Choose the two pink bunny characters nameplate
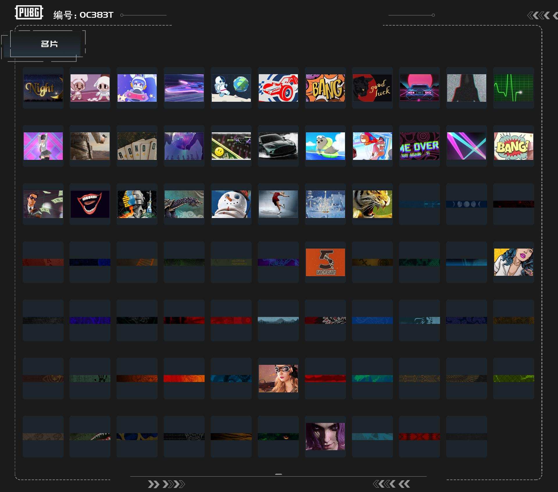The image size is (558, 492). 90,88
